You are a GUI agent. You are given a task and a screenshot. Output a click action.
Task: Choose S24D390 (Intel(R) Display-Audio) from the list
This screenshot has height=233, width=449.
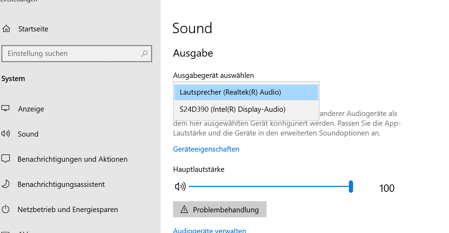tap(246, 109)
